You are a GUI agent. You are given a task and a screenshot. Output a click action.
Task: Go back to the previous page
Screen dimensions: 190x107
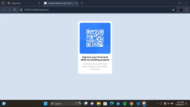coord(3,10)
